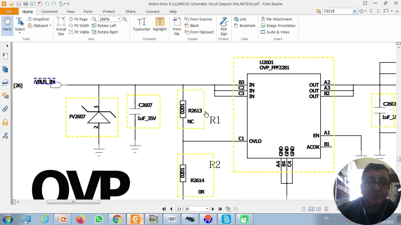Select the Typewriter comment tool
Screen dimensions: 401x225
click(x=142, y=25)
